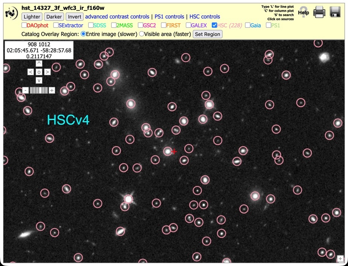Click the zoom level slider bar
The height and width of the screenshot is (266, 348).
pos(39,90)
